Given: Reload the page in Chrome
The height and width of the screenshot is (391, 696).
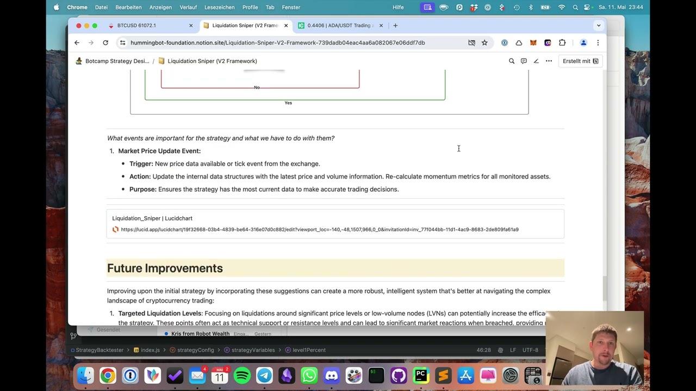Looking at the screenshot, I should coord(105,42).
